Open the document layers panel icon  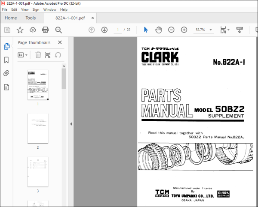tap(6, 87)
